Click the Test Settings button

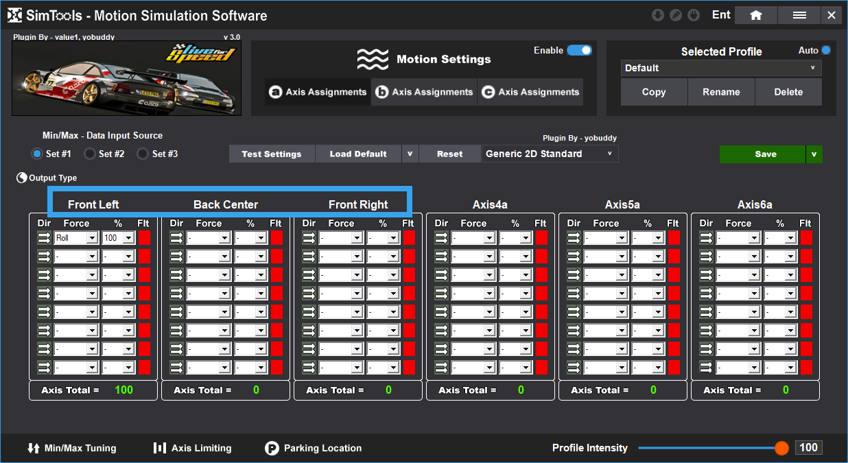272,154
